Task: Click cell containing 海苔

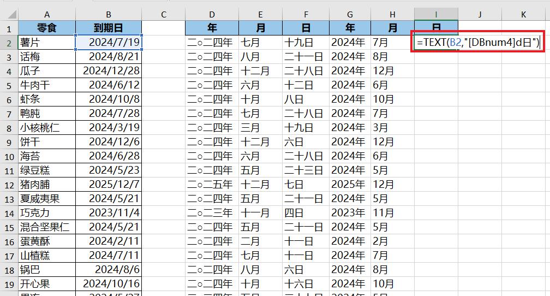Action: pos(47,156)
